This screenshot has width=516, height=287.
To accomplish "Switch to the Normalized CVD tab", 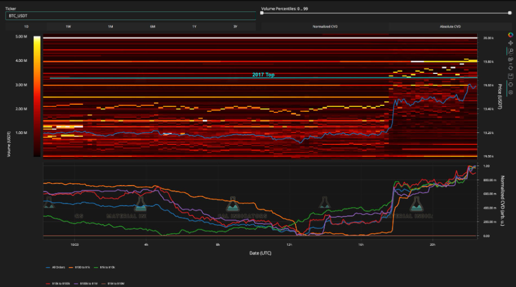I will point(325,27).
